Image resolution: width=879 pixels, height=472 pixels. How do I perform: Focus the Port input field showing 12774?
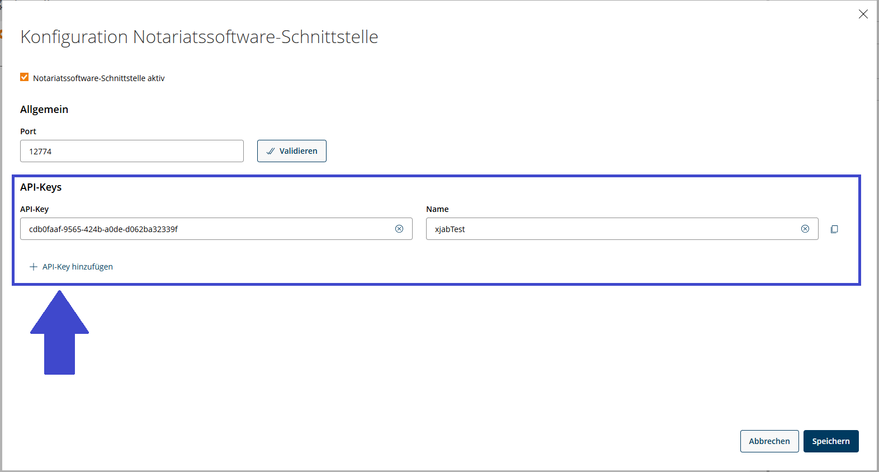(x=131, y=151)
